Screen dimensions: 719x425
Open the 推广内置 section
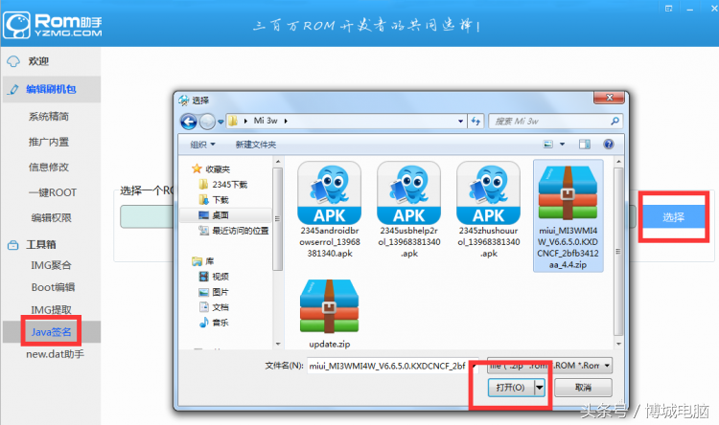coord(49,142)
